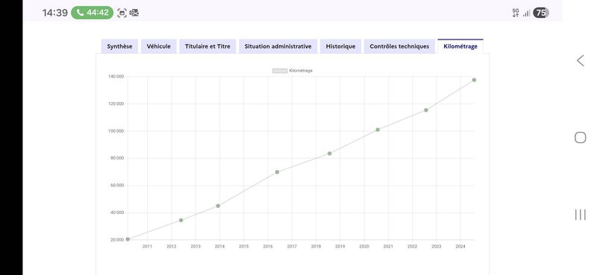Click the 60 000 y-axis label
Screen dimensions: 597x275
pos(117,186)
